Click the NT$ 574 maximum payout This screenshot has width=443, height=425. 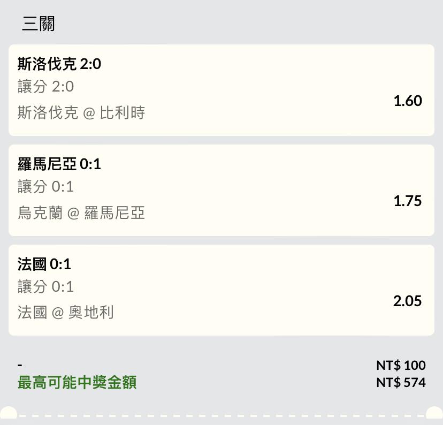point(401,382)
